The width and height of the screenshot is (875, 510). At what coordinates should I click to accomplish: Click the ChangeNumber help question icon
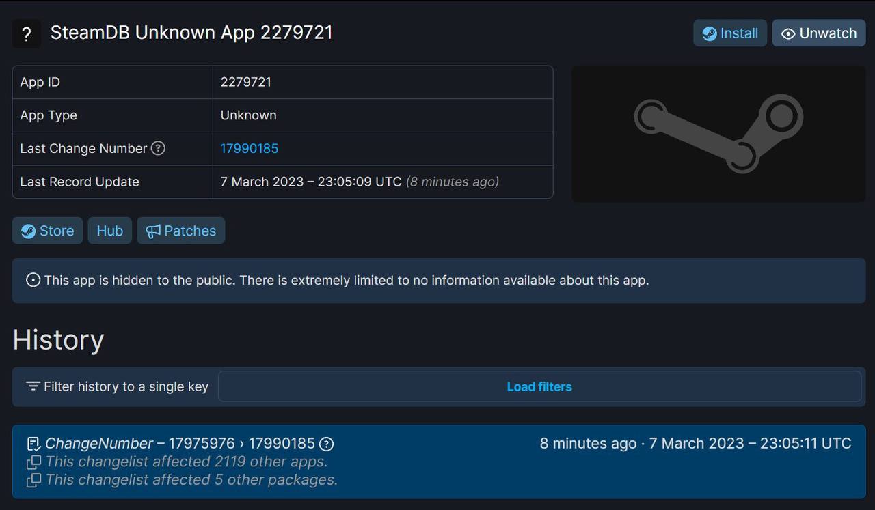(x=327, y=444)
